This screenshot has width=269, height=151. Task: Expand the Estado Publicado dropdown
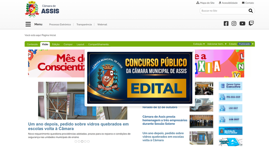coord(241,44)
